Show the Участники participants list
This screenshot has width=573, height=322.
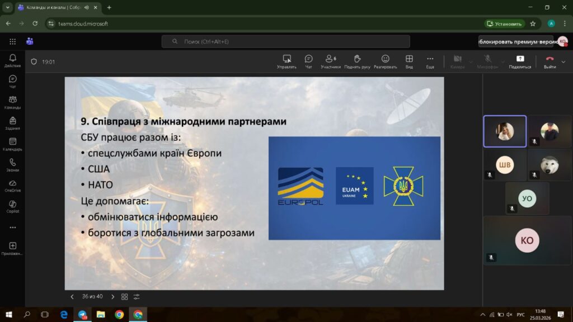[330, 61]
